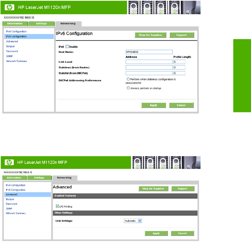The height and width of the screenshot is (242, 251).
Task: Click Shop for Supplies on IPv6 Configuration page
Action: [150, 35]
